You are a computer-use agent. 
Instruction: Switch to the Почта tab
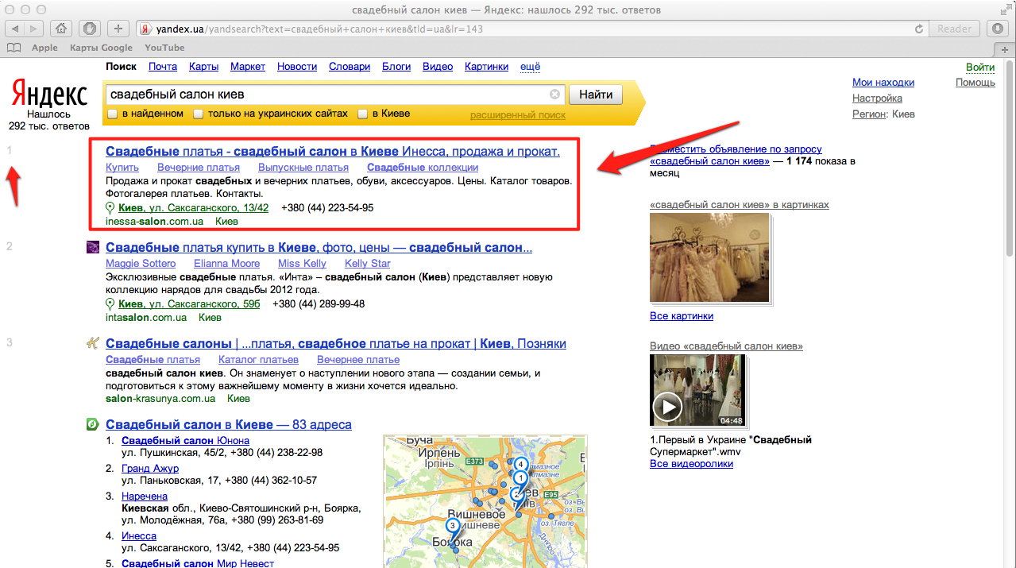163,67
